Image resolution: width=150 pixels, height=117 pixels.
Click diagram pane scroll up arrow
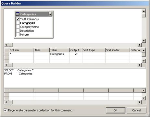point(144,11)
